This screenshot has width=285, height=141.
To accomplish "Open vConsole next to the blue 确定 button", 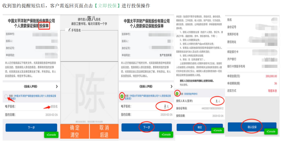I will tap(218, 131).
